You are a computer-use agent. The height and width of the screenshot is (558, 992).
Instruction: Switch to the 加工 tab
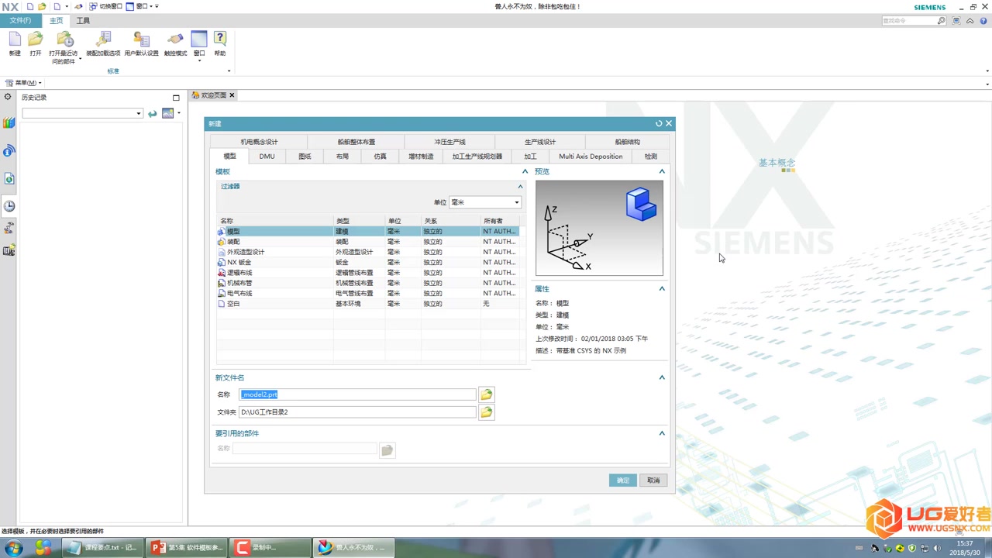[530, 157]
